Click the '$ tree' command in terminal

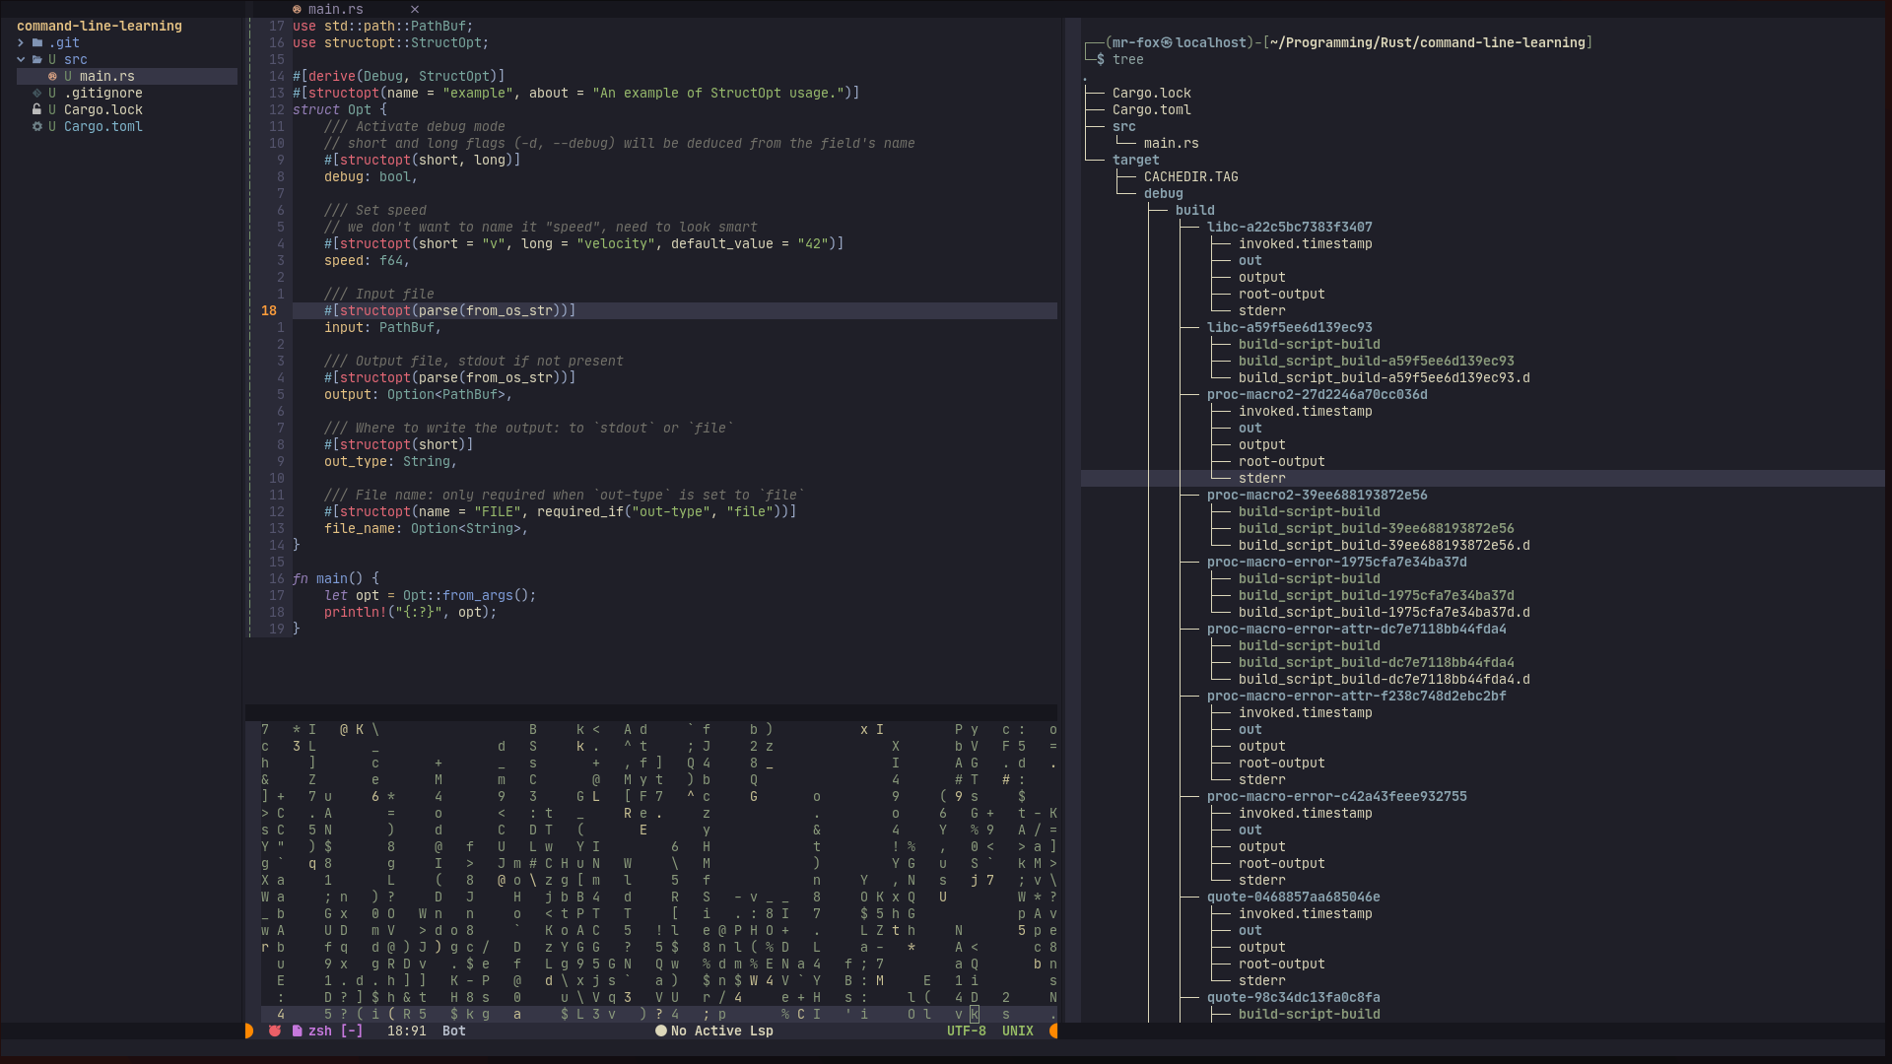1120,59
